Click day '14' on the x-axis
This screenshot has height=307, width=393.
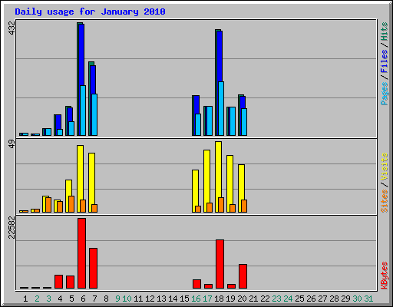click(173, 299)
